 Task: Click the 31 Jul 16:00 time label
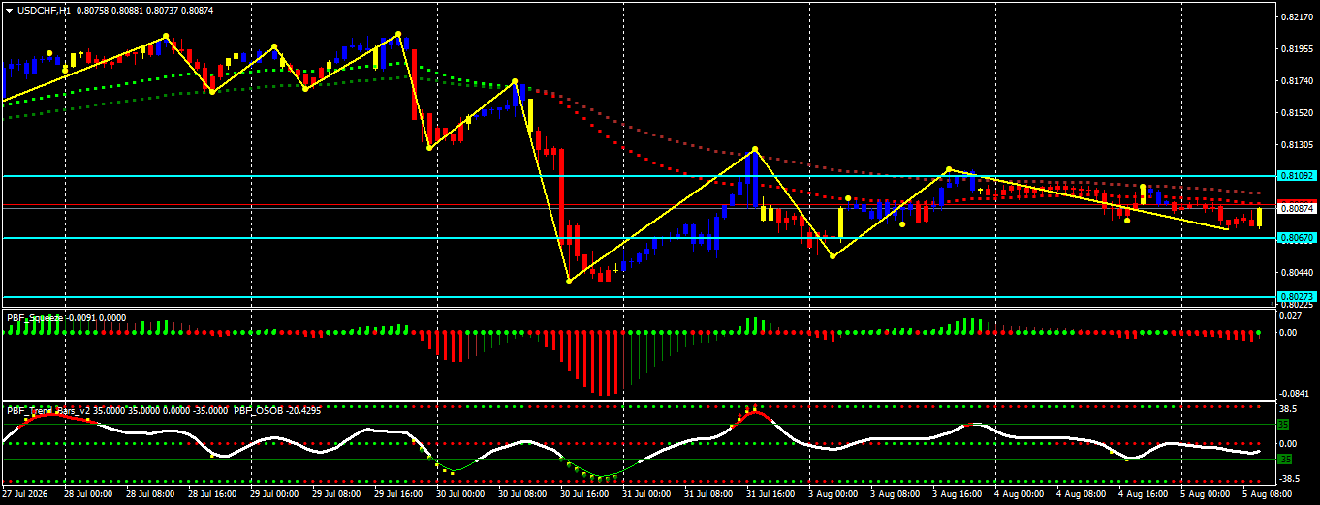click(769, 493)
